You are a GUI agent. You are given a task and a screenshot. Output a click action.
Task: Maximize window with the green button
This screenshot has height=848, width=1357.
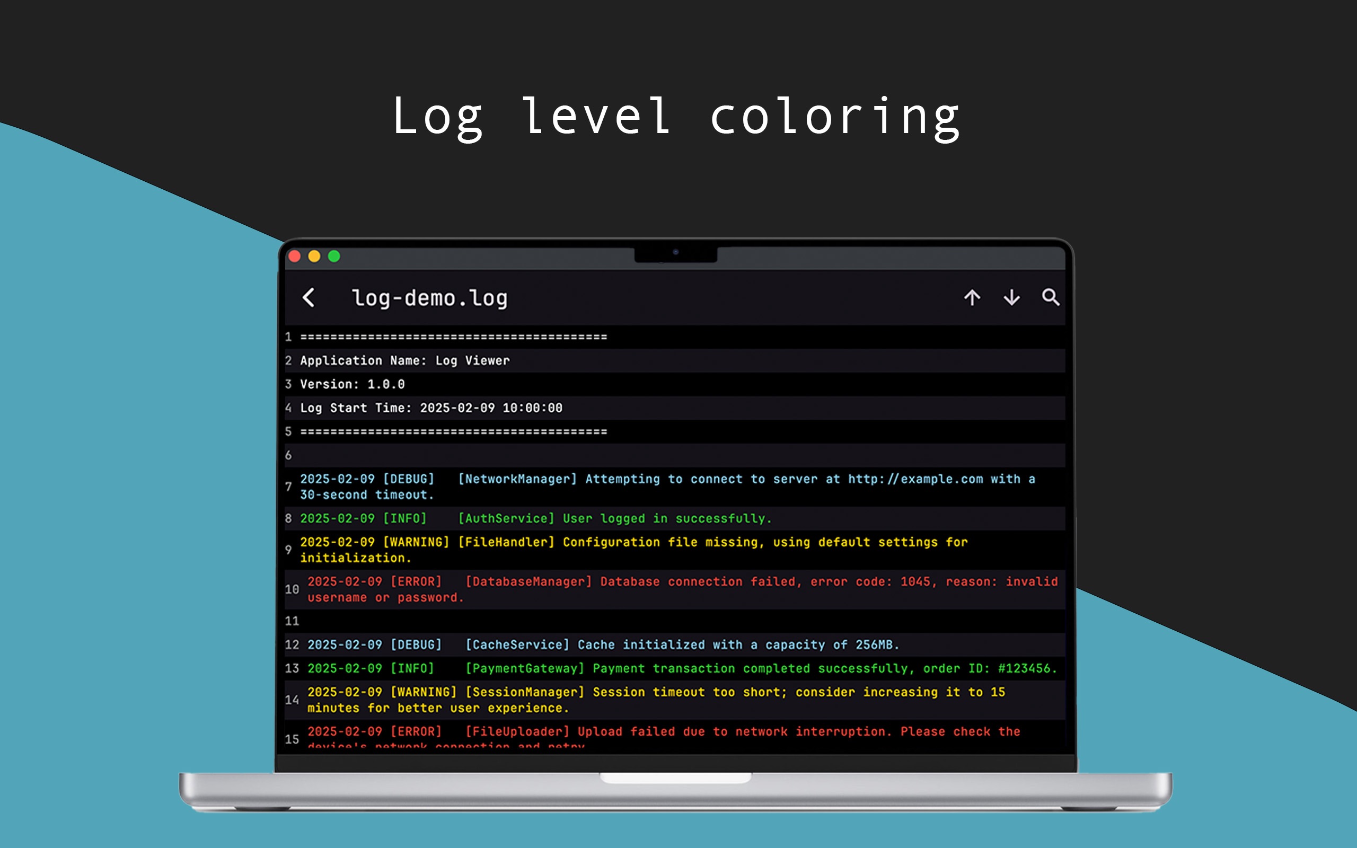tap(334, 257)
